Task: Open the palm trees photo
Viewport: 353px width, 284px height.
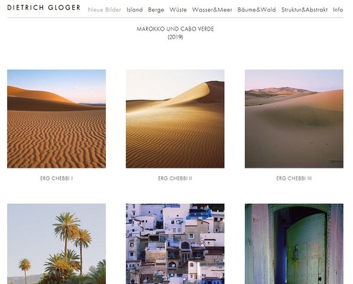Action: (56, 244)
